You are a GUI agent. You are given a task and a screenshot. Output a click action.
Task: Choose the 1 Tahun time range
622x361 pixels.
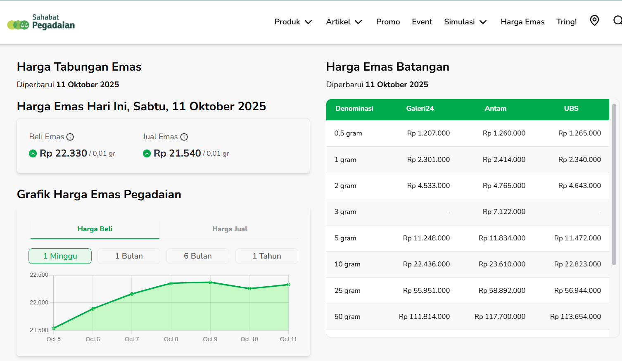pos(266,256)
